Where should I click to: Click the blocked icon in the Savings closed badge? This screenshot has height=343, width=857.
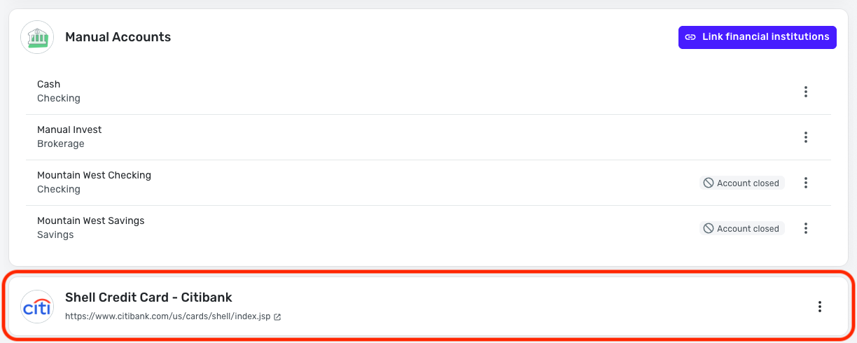(x=709, y=228)
